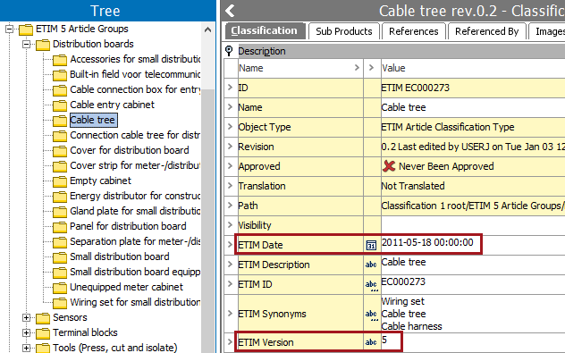The width and height of the screenshot is (565, 353).
Task: Click the red X Never Been Approved icon
Action: coord(389,166)
